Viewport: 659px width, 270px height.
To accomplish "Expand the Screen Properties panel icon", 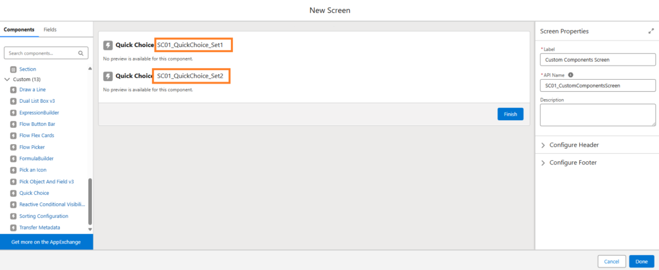I will click(651, 31).
